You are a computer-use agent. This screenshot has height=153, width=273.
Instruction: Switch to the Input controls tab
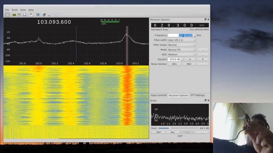(x=159, y=95)
